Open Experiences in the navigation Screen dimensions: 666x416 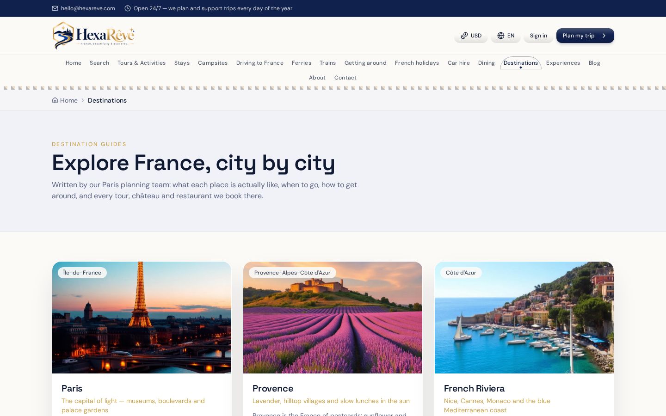(x=563, y=63)
